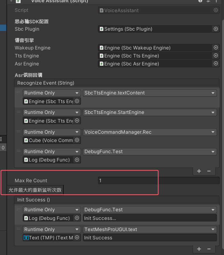Add a listener to Init Success list
The width and height of the screenshot is (224, 255).
point(199,249)
